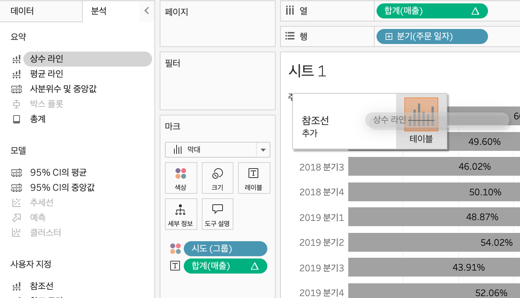Click the 시도 (그룹) pill on marks card
The width and height of the screenshot is (520, 298).
226,249
